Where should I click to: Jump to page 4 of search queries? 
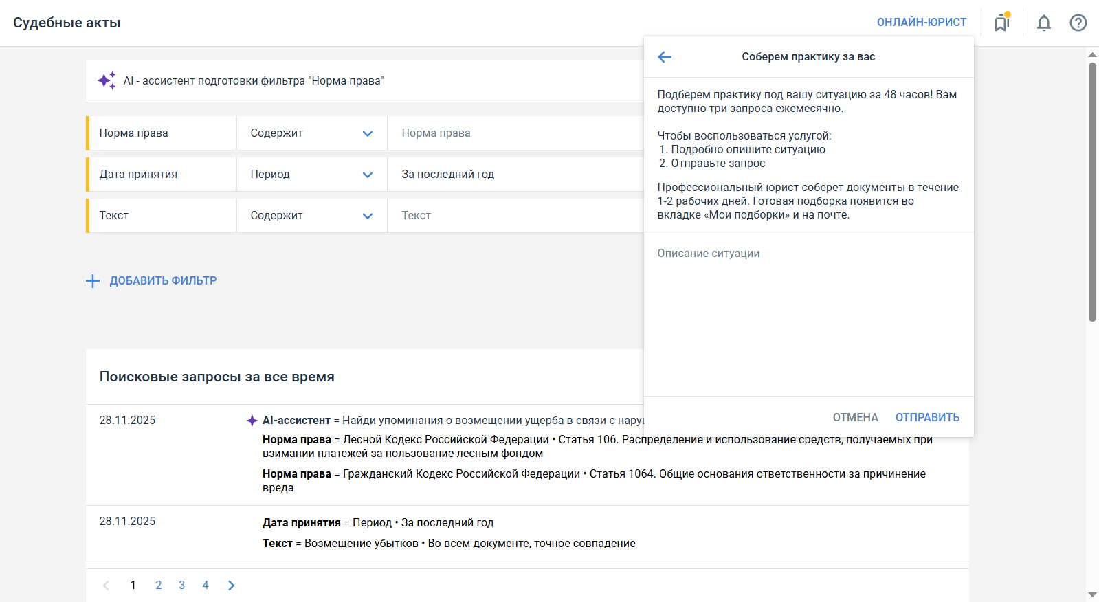[x=206, y=586]
